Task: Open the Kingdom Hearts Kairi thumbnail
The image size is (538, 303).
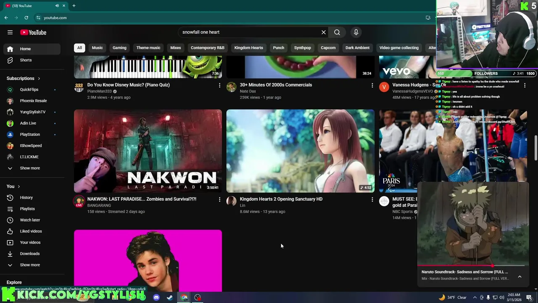Action: 300,151
